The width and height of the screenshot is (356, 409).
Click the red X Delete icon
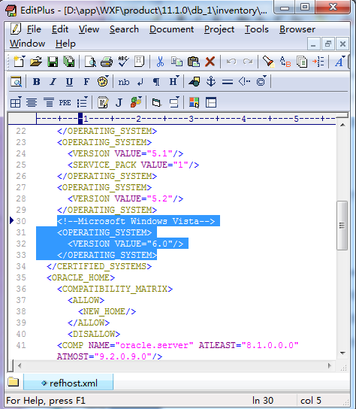210,62
